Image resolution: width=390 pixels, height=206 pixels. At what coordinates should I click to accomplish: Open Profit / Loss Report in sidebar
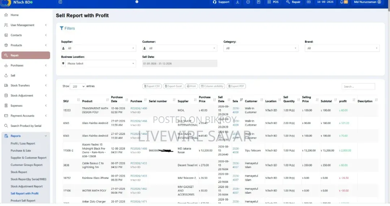pyautogui.click(x=23, y=143)
